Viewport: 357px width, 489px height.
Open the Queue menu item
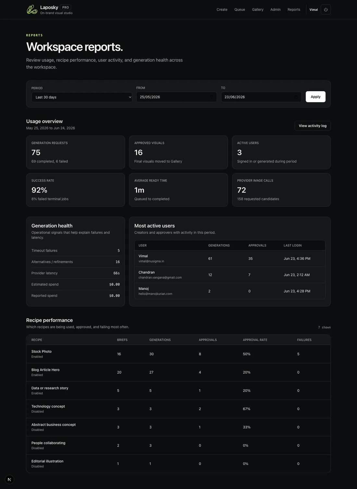pyautogui.click(x=240, y=9)
